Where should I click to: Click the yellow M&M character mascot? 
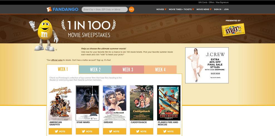[44, 35]
